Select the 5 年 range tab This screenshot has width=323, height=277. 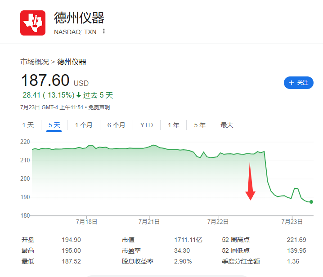pos(200,125)
